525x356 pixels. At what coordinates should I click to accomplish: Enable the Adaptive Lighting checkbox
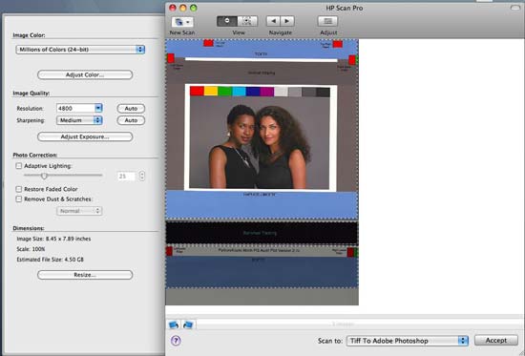click(x=19, y=166)
